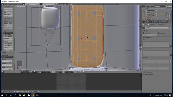Click the Scale tool button
173x97 pixels.
[8, 13]
